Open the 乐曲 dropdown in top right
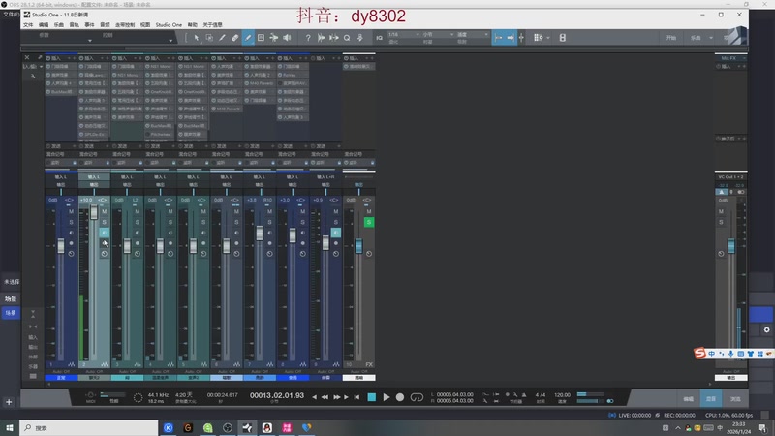 coord(711,38)
